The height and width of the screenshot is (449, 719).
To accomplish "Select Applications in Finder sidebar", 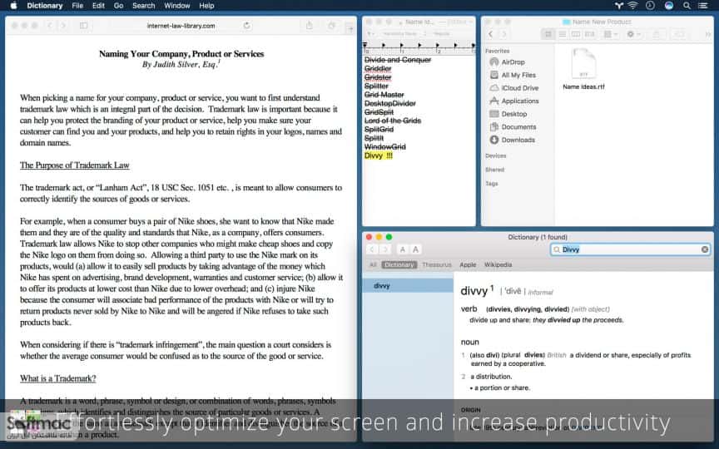I will click(x=514, y=101).
